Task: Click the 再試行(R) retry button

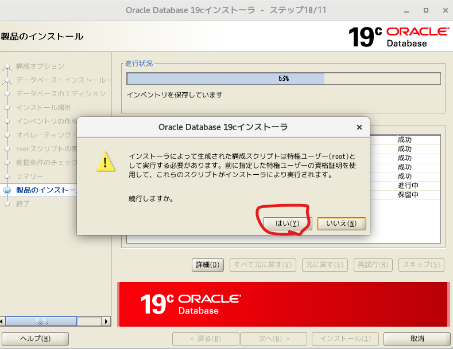Action: click(x=373, y=265)
